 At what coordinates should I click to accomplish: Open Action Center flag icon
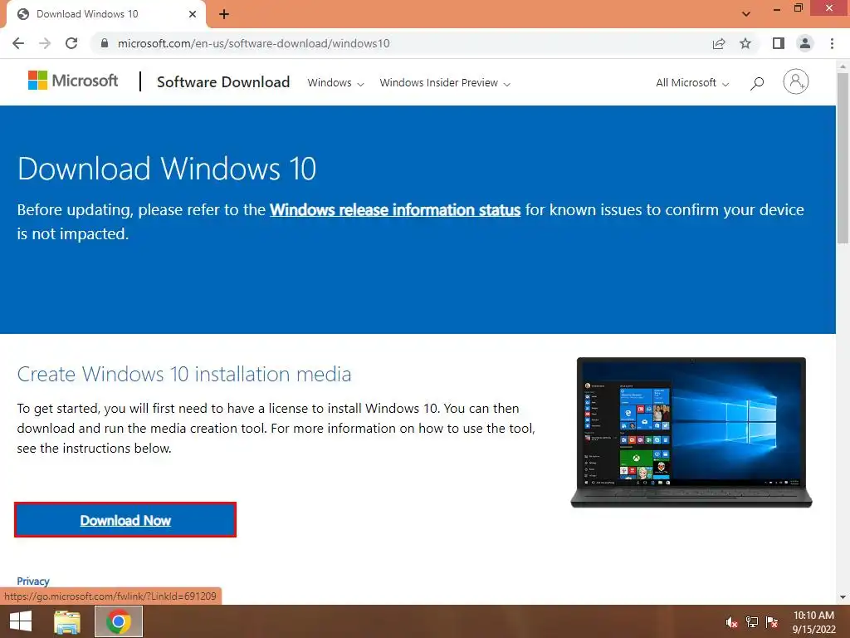click(x=772, y=622)
